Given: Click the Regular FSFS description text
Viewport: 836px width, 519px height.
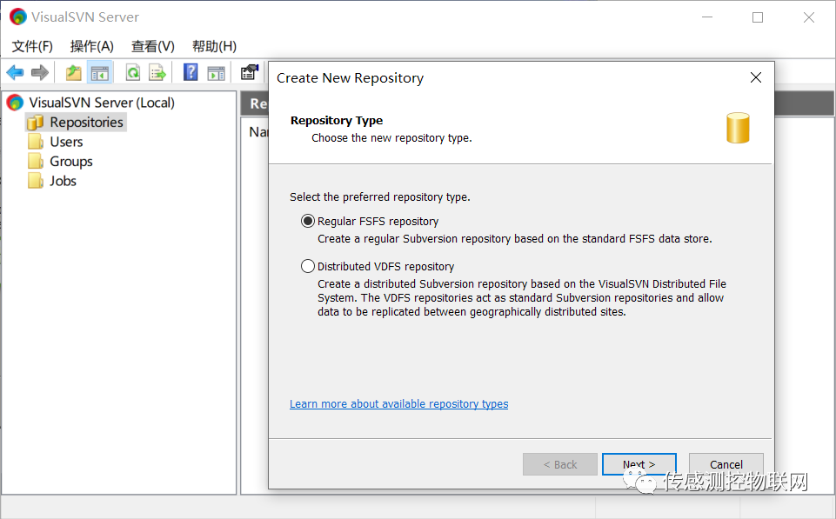Looking at the screenshot, I should coord(515,239).
